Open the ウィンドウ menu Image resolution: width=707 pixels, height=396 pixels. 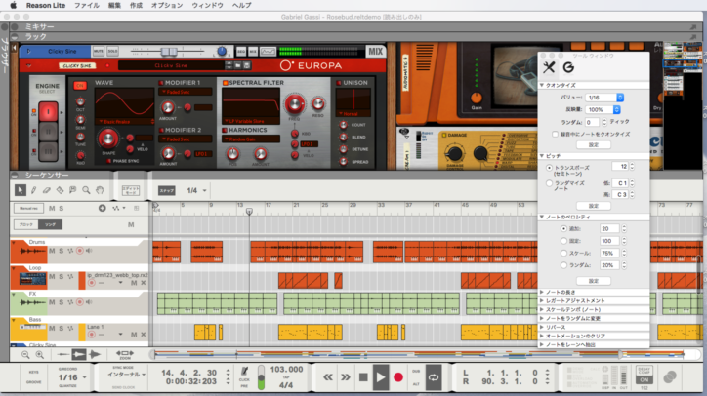pos(207,6)
